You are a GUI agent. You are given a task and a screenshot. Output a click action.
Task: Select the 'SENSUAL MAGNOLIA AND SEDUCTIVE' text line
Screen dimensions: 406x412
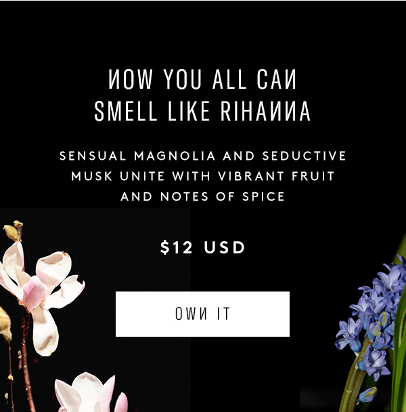[202, 156]
